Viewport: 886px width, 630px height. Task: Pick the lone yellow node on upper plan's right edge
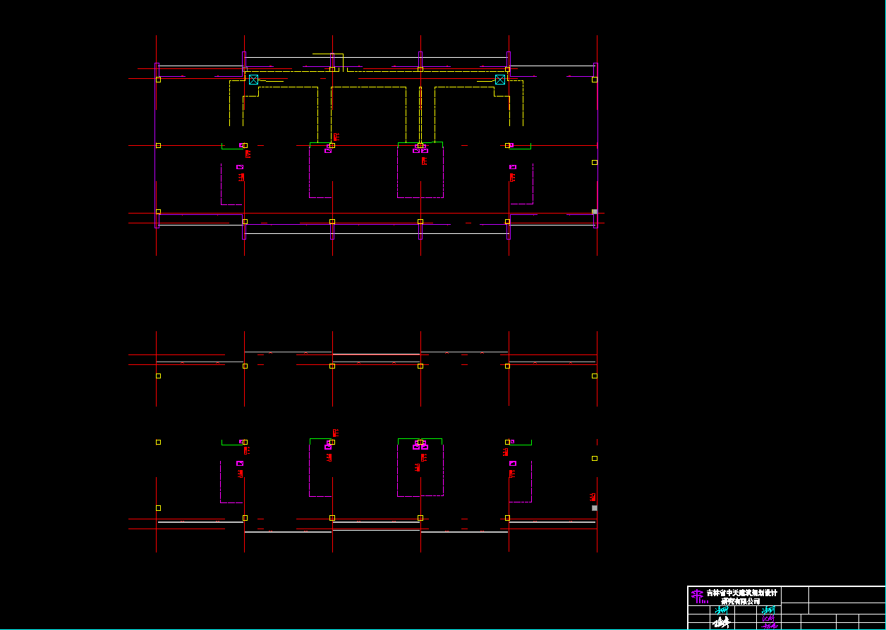coord(595,162)
